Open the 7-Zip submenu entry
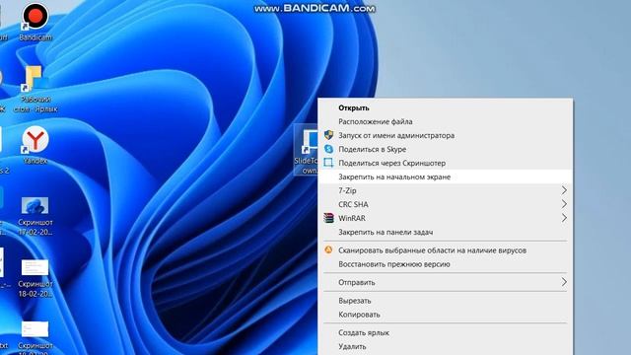The image size is (631, 355). tap(445, 190)
